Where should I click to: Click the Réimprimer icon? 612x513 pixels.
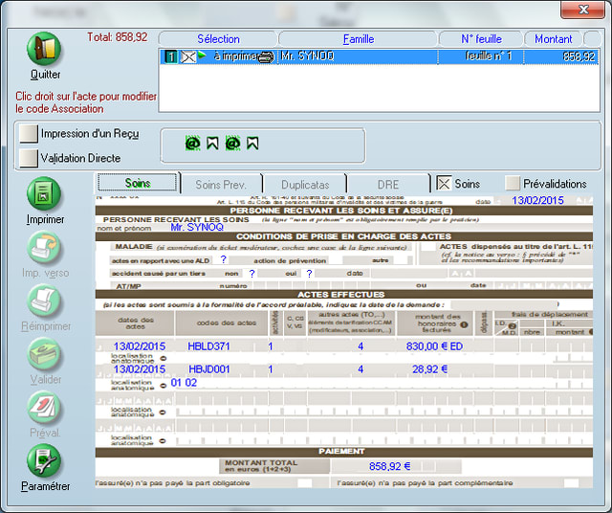pos(45,301)
